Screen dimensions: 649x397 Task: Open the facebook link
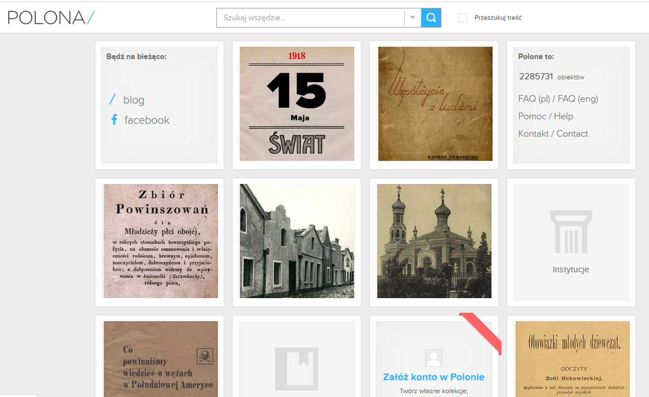pyautogui.click(x=147, y=120)
